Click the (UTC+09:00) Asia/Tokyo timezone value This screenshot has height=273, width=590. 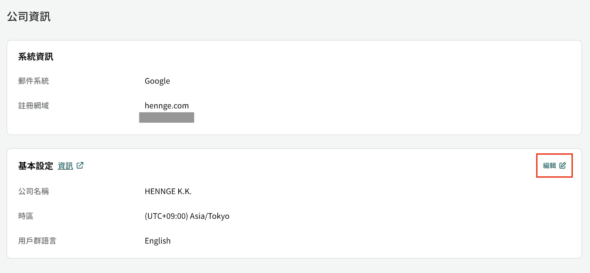pos(187,216)
